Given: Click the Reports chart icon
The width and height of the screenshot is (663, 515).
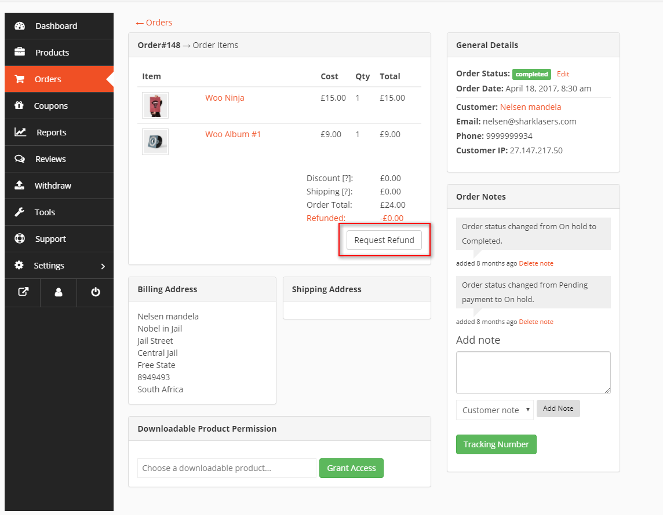Looking at the screenshot, I should (20, 132).
